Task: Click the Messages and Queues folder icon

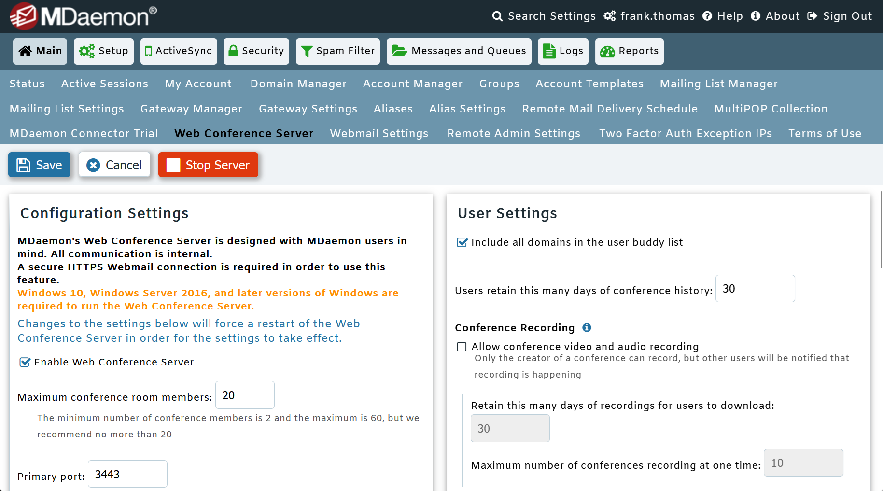Action: 399,51
